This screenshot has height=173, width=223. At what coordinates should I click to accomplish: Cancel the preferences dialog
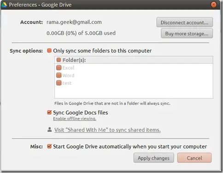click(194, 158)
